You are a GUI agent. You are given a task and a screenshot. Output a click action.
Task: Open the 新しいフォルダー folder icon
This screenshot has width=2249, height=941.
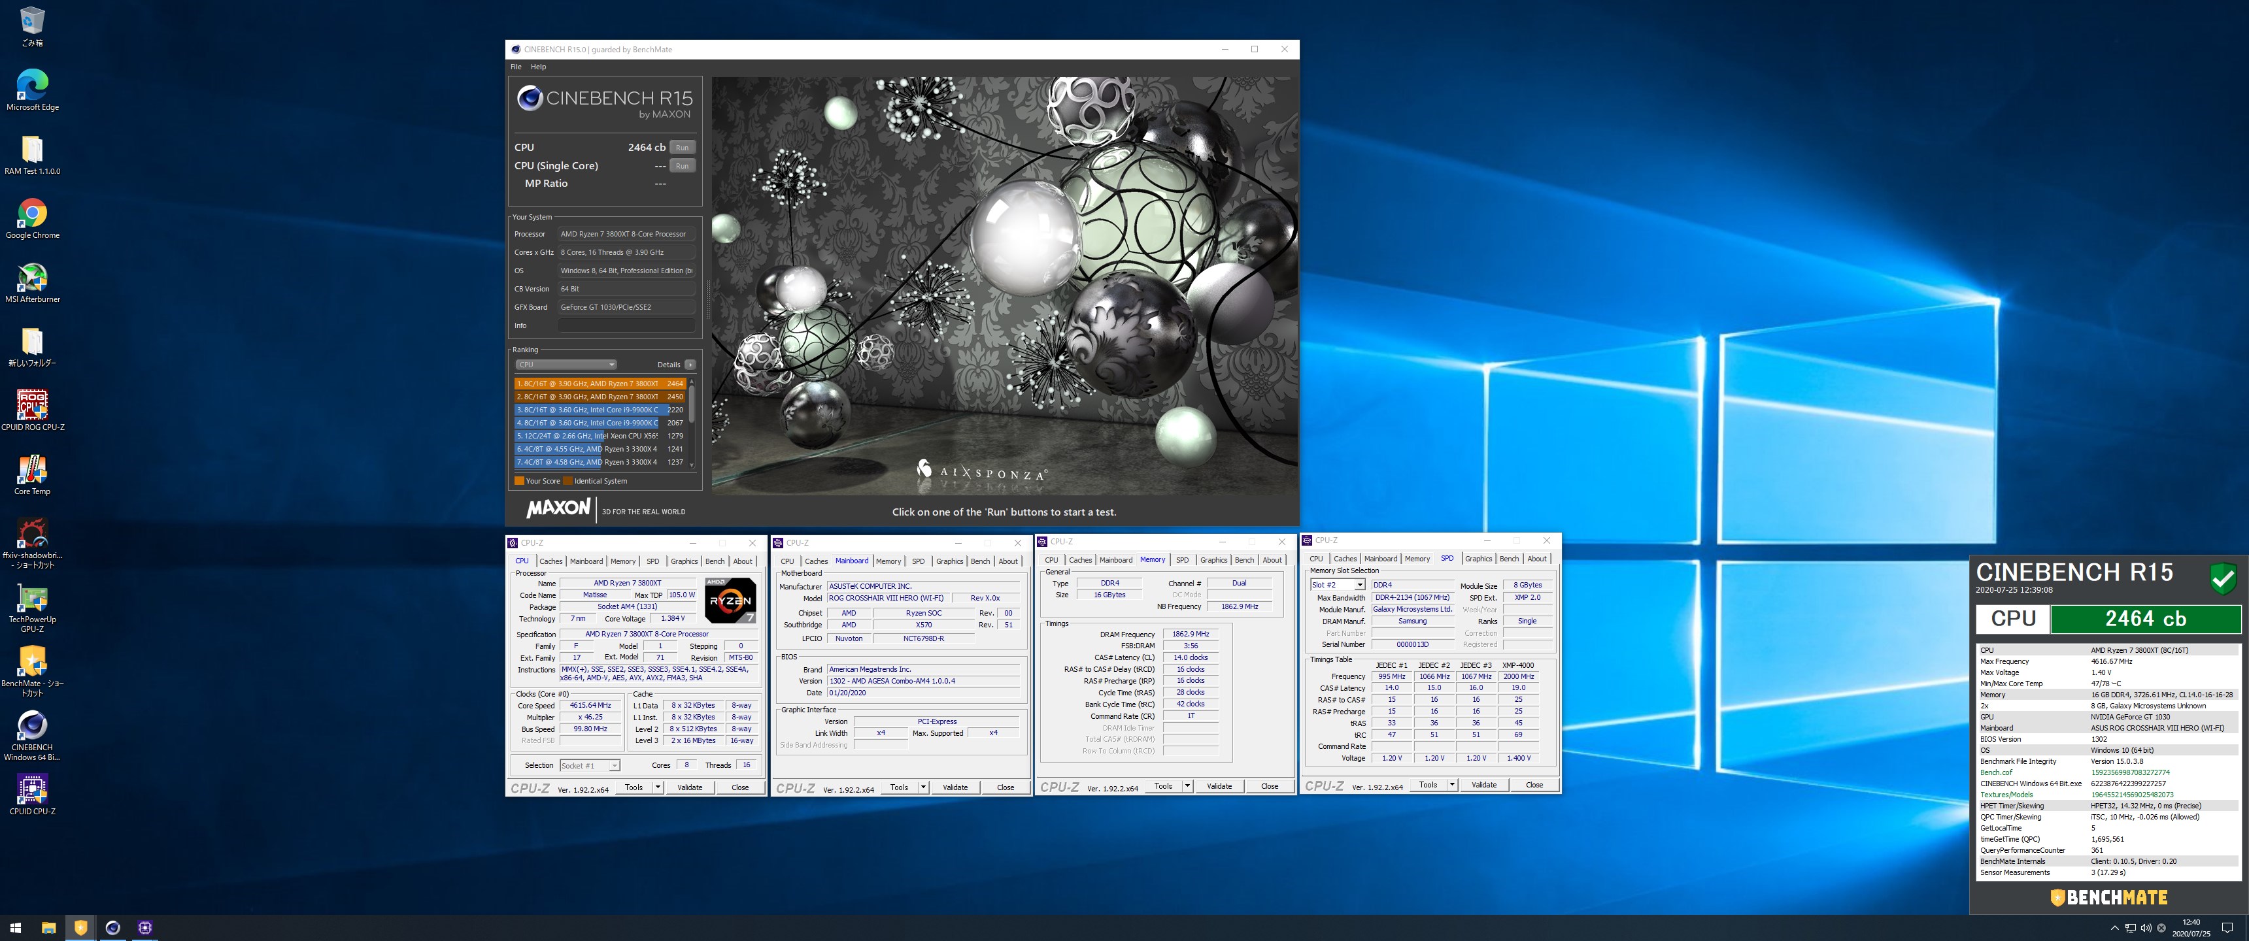pyautogui.click(x=32, y=346)
